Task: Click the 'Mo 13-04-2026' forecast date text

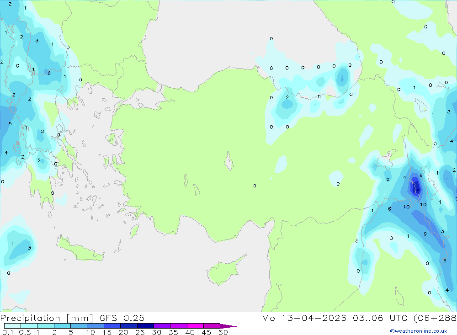Action: [304, 318]
